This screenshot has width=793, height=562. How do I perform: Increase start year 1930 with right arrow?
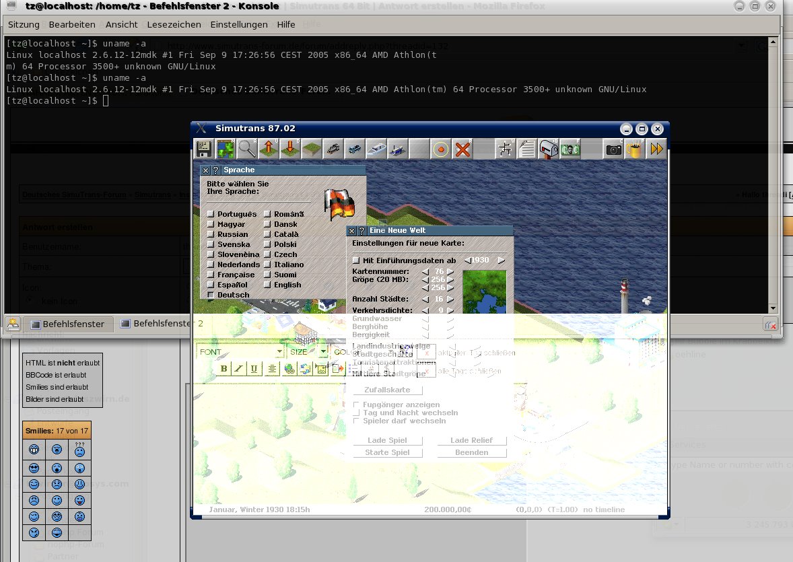point(500,260)
